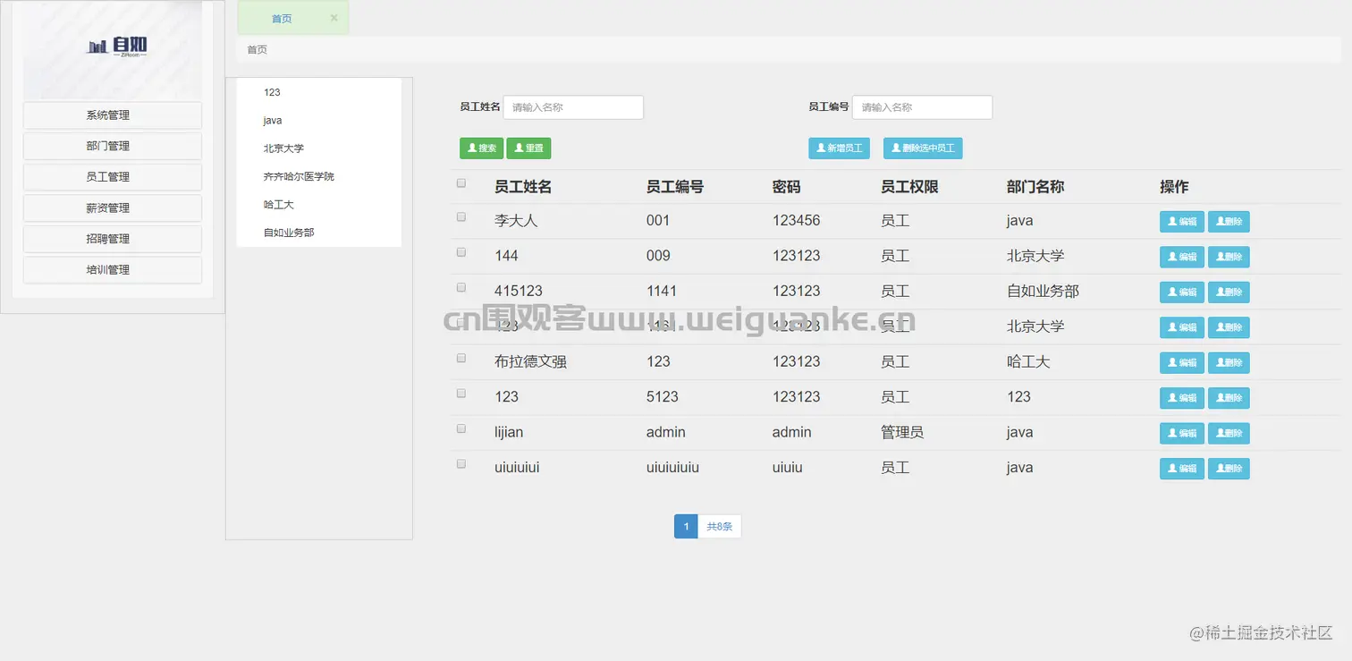
Task: Edit employee 415123
Action: (1181, 292)
